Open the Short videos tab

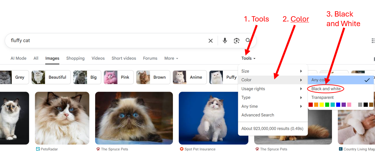[124, 58]
